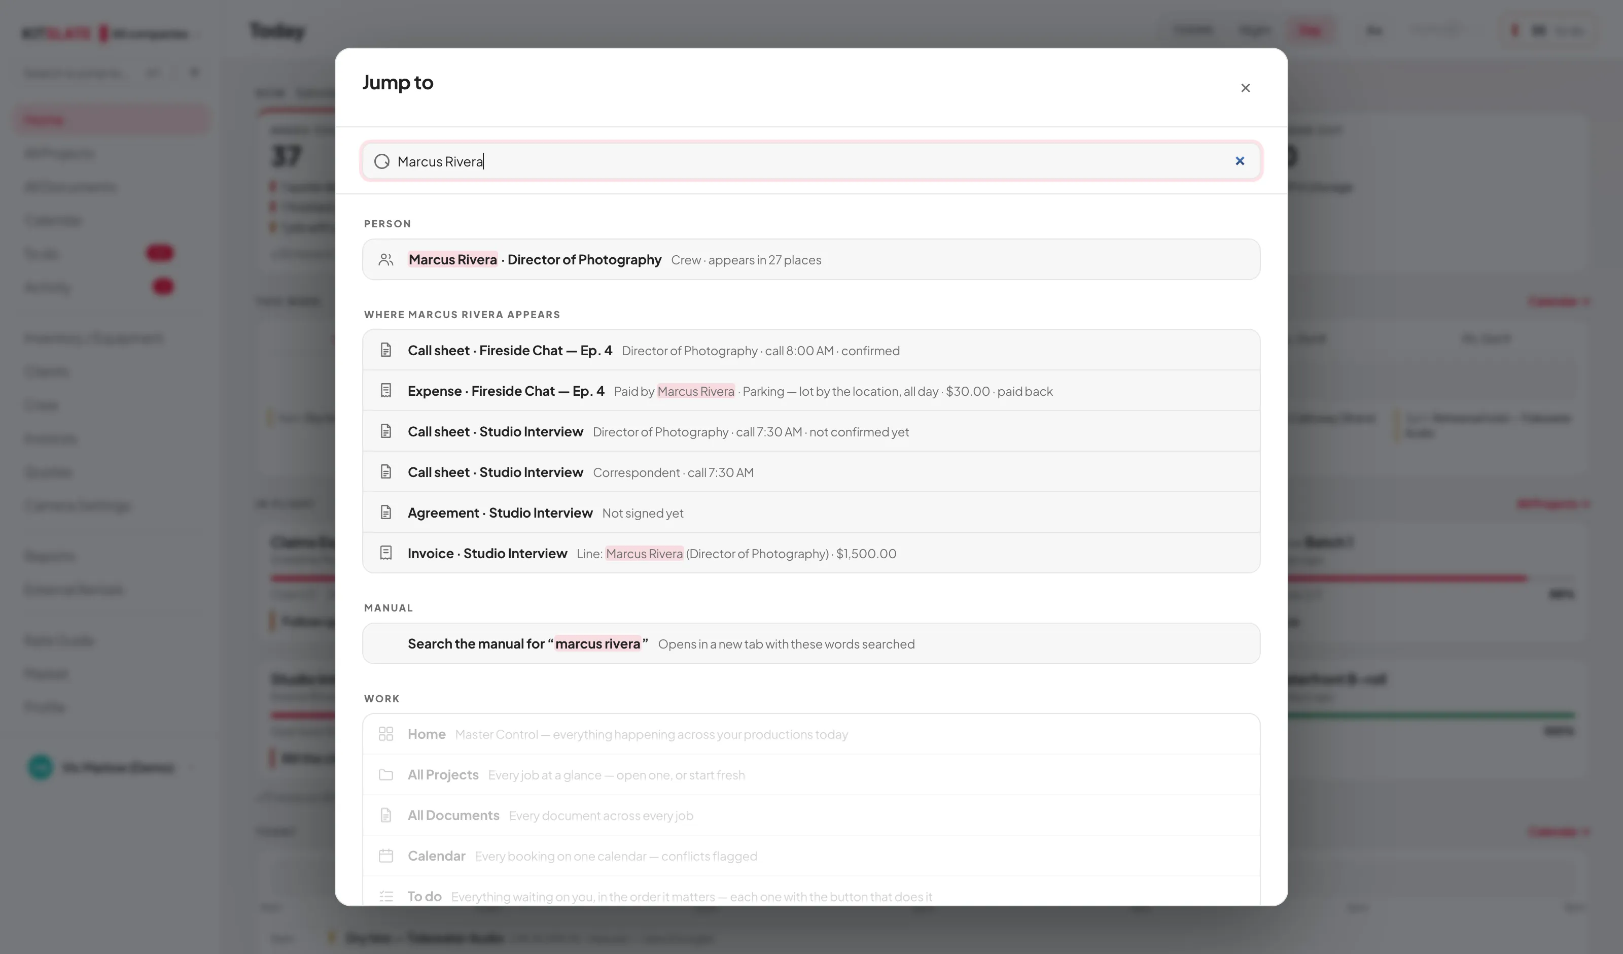
Task: Open Agreement Studio Interview result
Action: coord(811,513)
